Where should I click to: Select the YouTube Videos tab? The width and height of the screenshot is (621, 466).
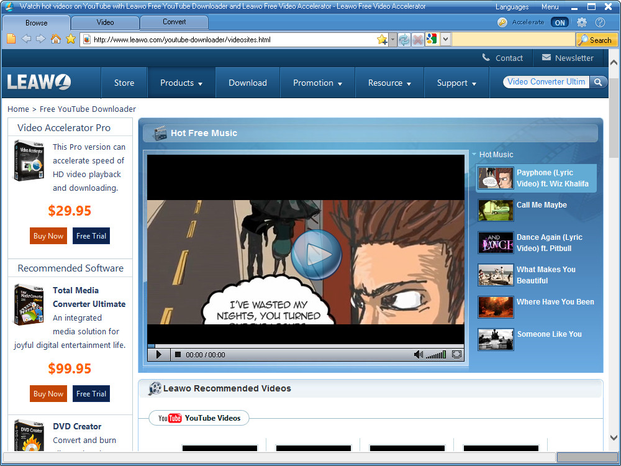tap(199, 418)
